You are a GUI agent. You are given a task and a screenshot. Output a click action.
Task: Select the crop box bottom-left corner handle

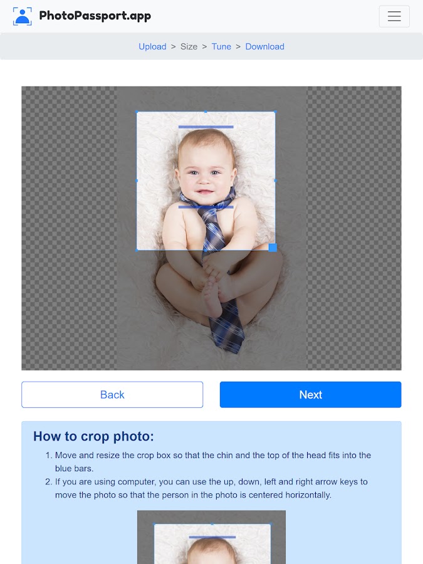tap(137, 250)
